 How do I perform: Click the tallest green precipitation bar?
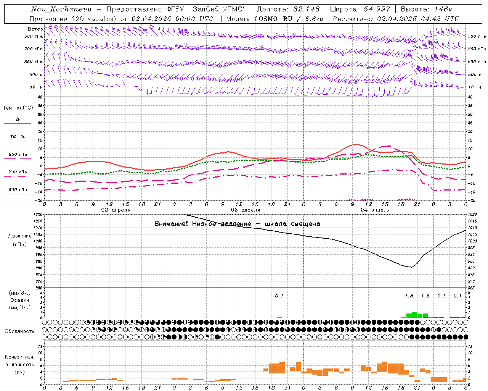(414, 315)
